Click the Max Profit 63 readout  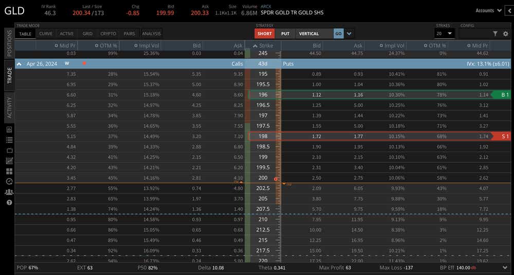point(335,268)
